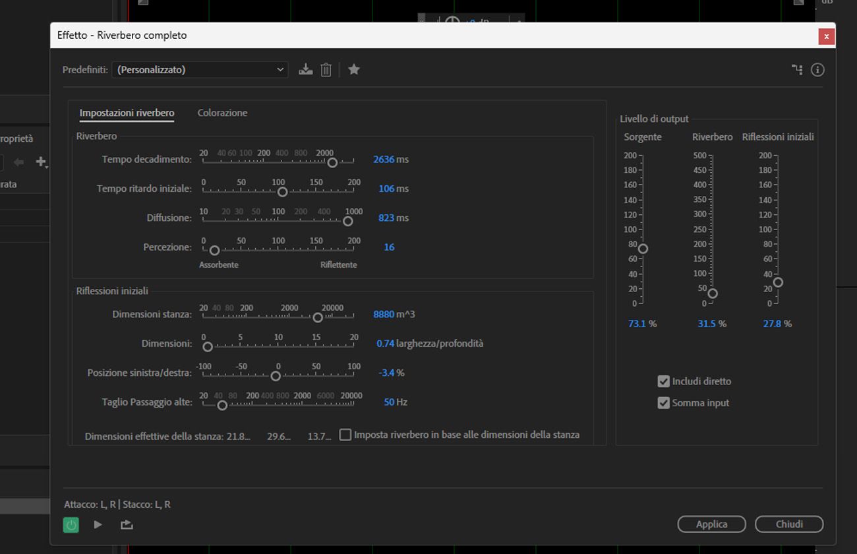Click the Posizione sinistra/destra slider handle
This screenshot has width=857, height=554.
(276, 376)
